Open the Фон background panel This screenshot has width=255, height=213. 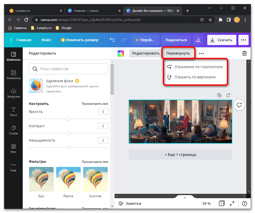[14, 148]
